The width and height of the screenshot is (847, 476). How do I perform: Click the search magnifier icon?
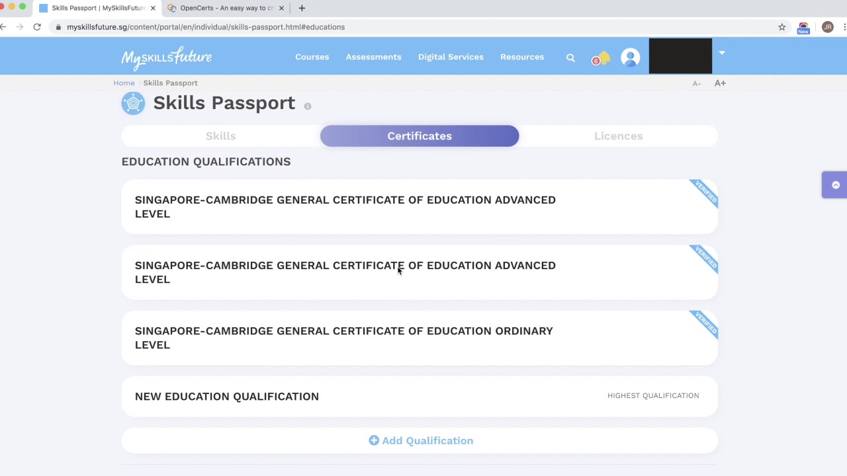[570, 58]
